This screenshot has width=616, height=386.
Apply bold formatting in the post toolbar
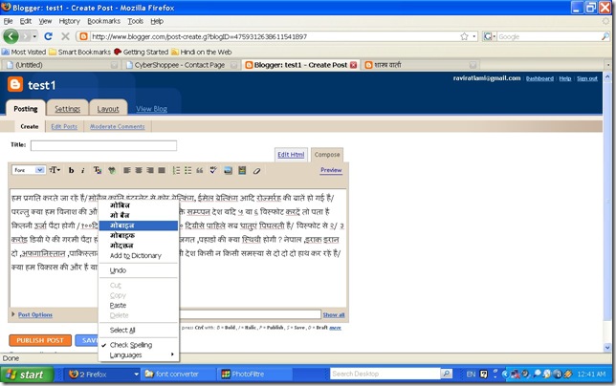[71, 170]
